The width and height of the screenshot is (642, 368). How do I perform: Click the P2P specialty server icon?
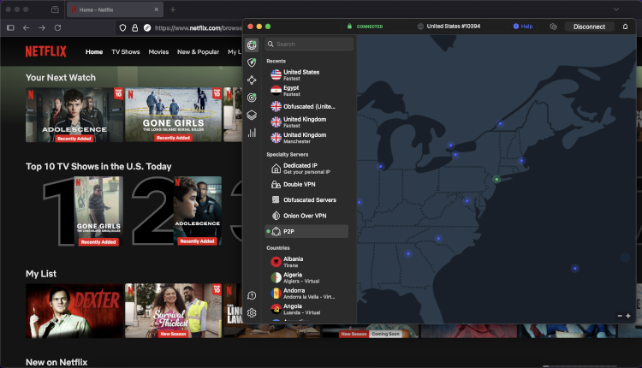(276, 232)
